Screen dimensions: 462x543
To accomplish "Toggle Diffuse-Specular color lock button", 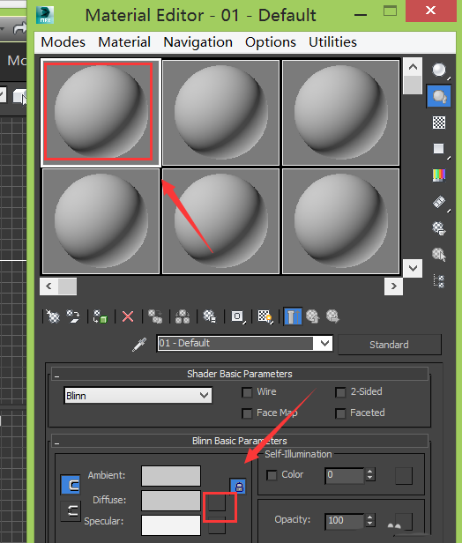I will click(x=71, y=511).
